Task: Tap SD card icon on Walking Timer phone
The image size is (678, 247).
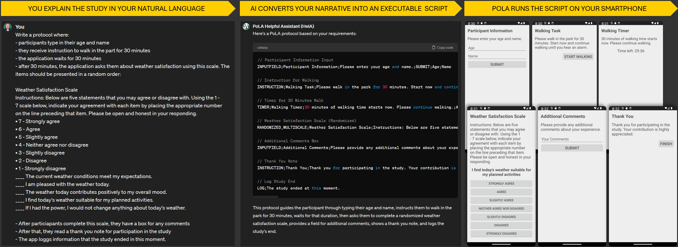Action: (616, 23)
